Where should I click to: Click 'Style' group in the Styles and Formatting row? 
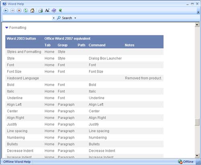(x=62, y=52)
